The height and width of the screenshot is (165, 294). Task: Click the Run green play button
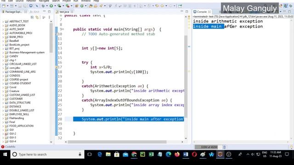coord(51,6)
